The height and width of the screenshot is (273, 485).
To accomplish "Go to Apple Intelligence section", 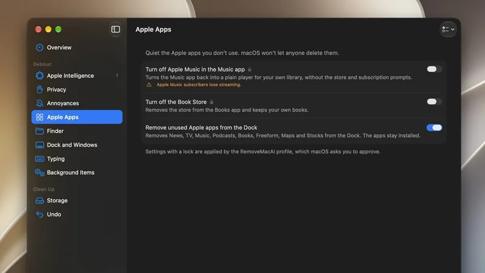I will 77,75.
